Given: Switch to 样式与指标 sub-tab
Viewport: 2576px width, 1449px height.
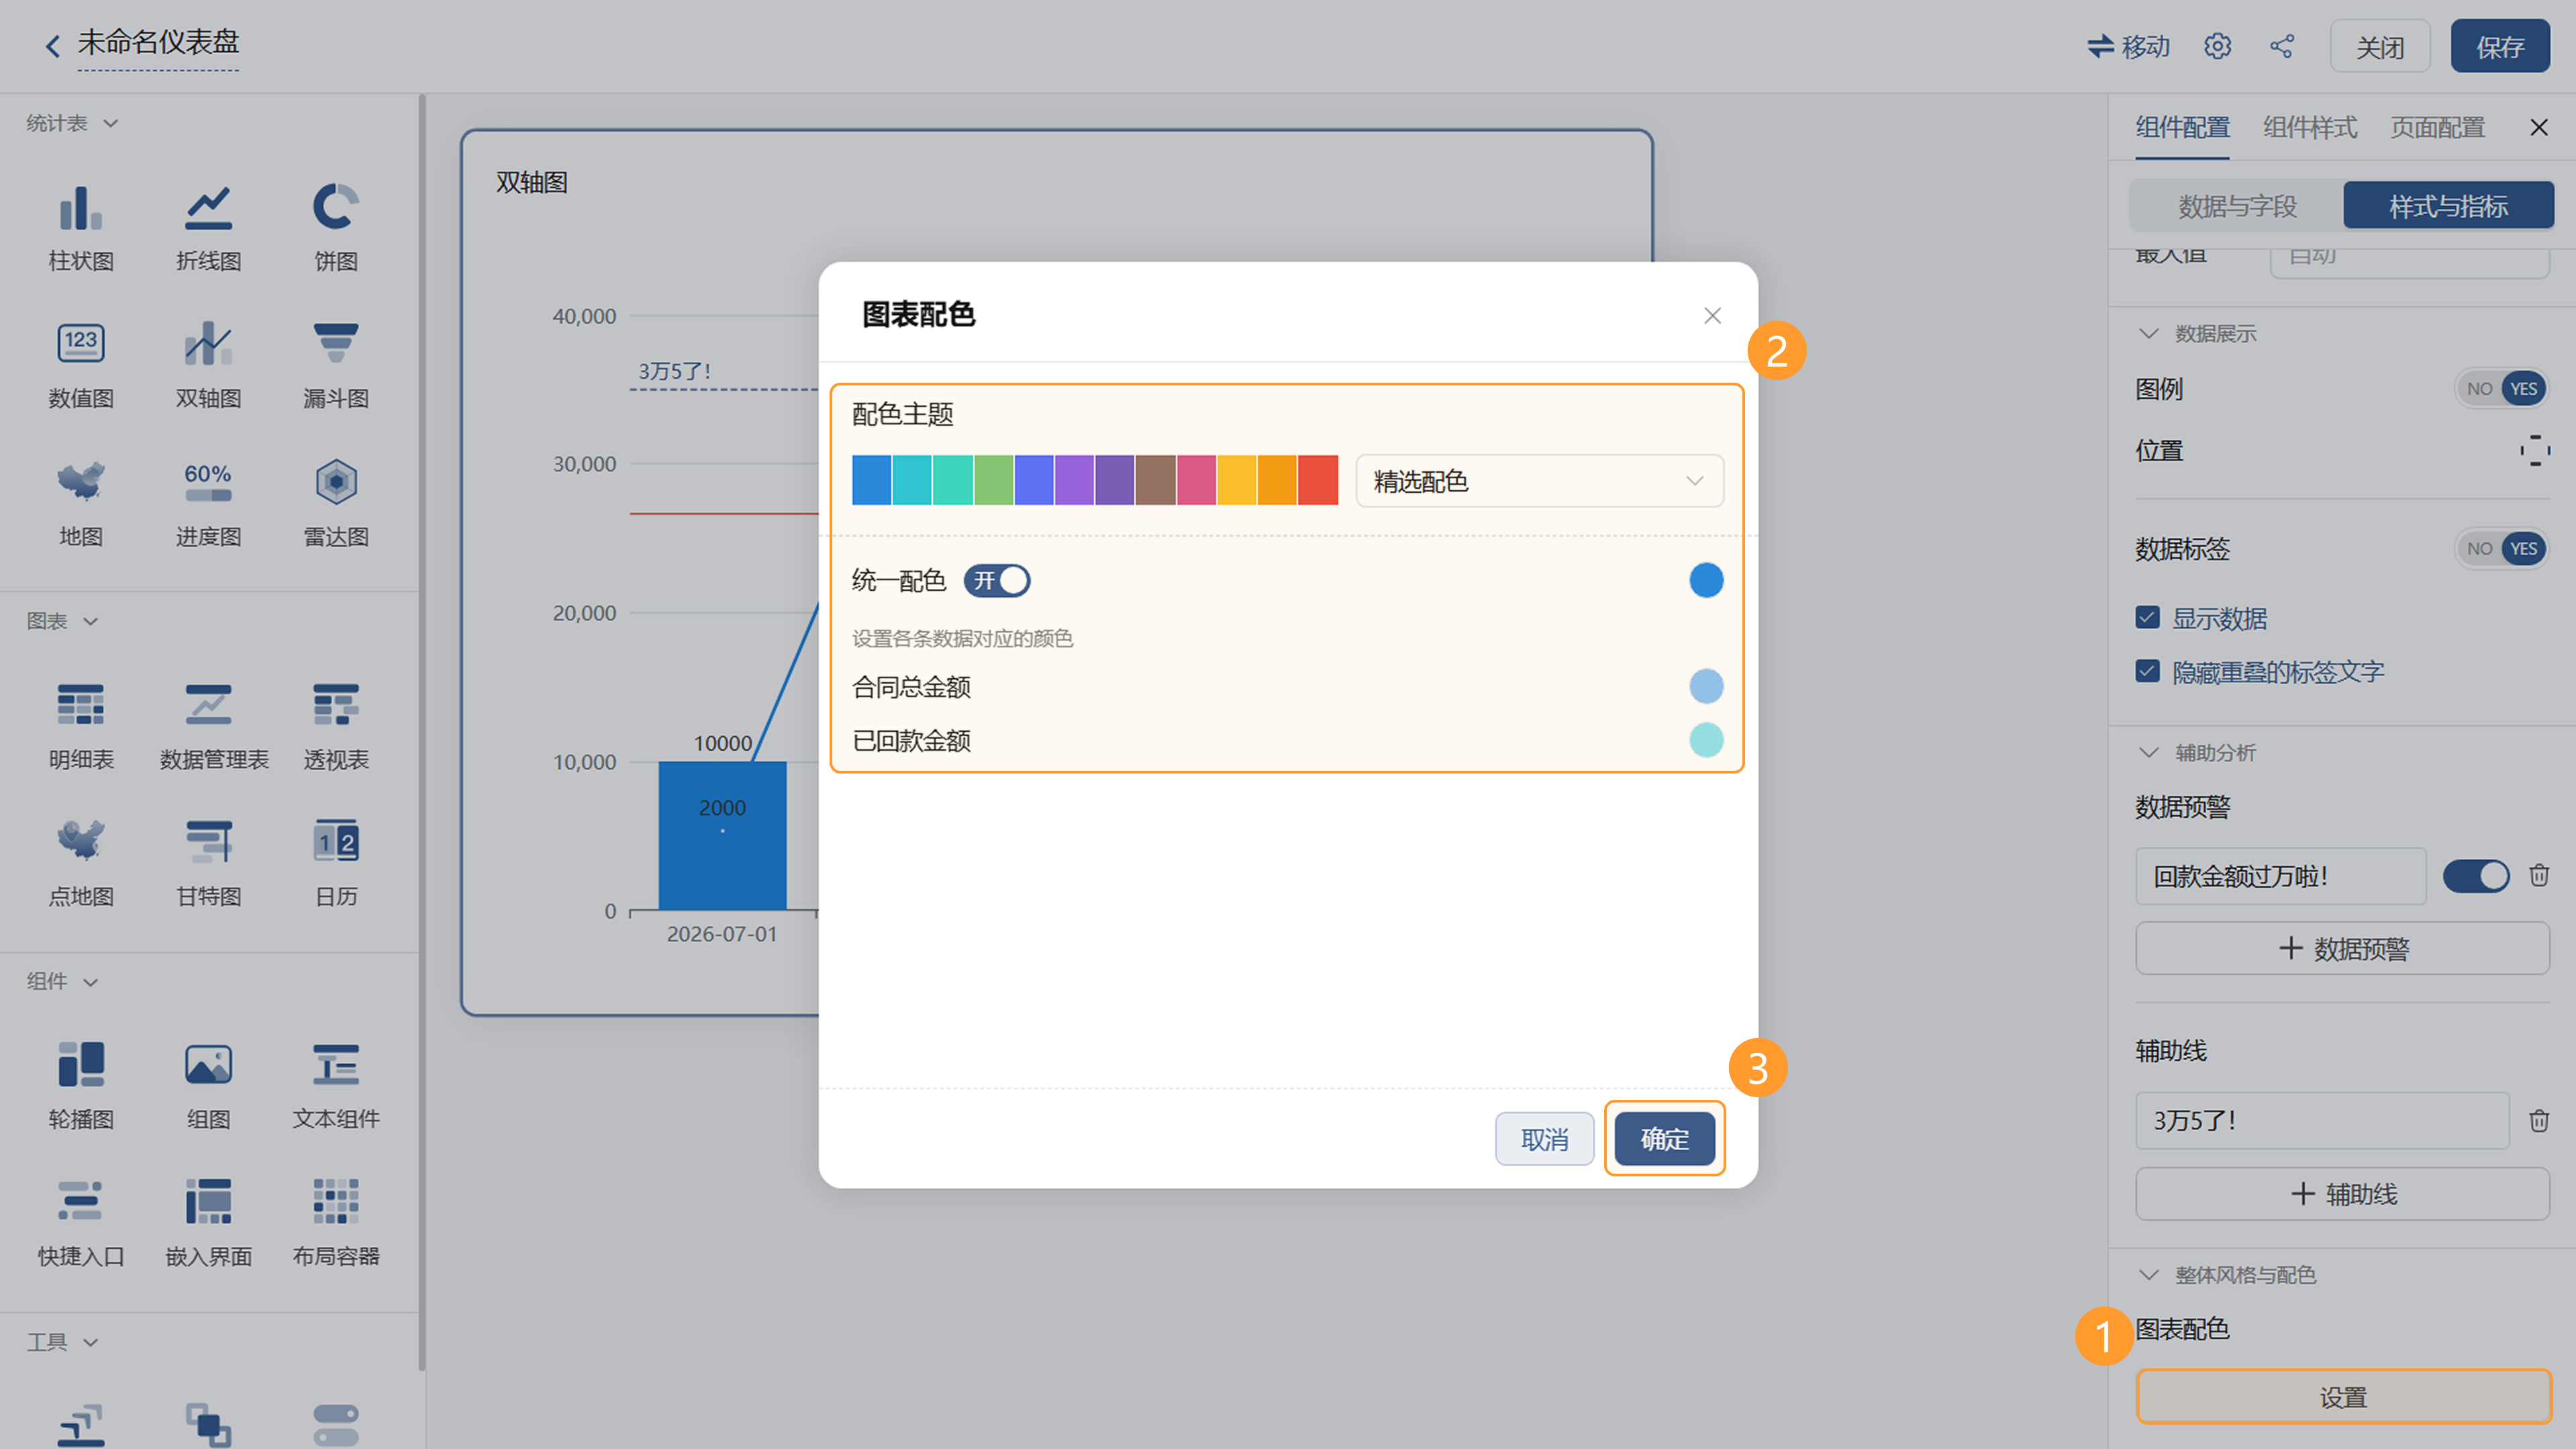Looking at the screenshot, I should point(2448,205).
